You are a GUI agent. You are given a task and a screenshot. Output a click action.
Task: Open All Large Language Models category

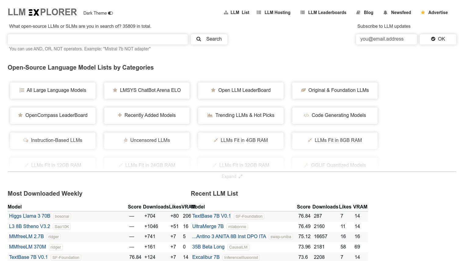53,90
